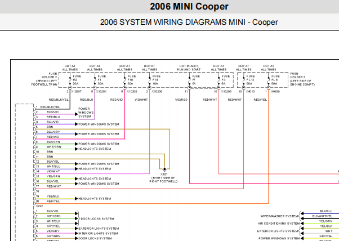Click the "2006 SYSTEM WIRING DIAGRAMS MINI - Cooper" heading
This screenshot has height=241, width=339.
pos(189,23)
